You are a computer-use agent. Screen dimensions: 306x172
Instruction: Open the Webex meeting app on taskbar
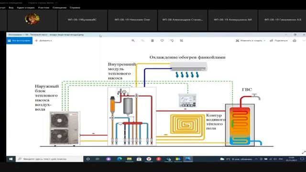click(168, 159)
